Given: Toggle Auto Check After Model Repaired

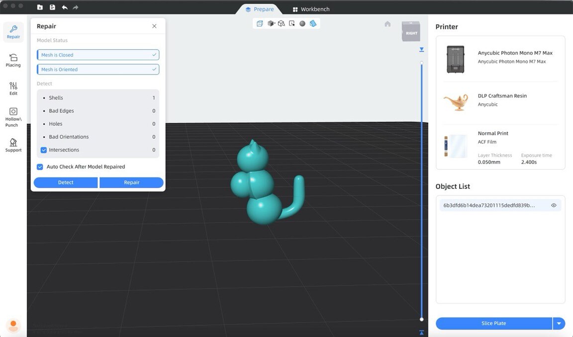Looking at the screenshot, I should 40,167.
